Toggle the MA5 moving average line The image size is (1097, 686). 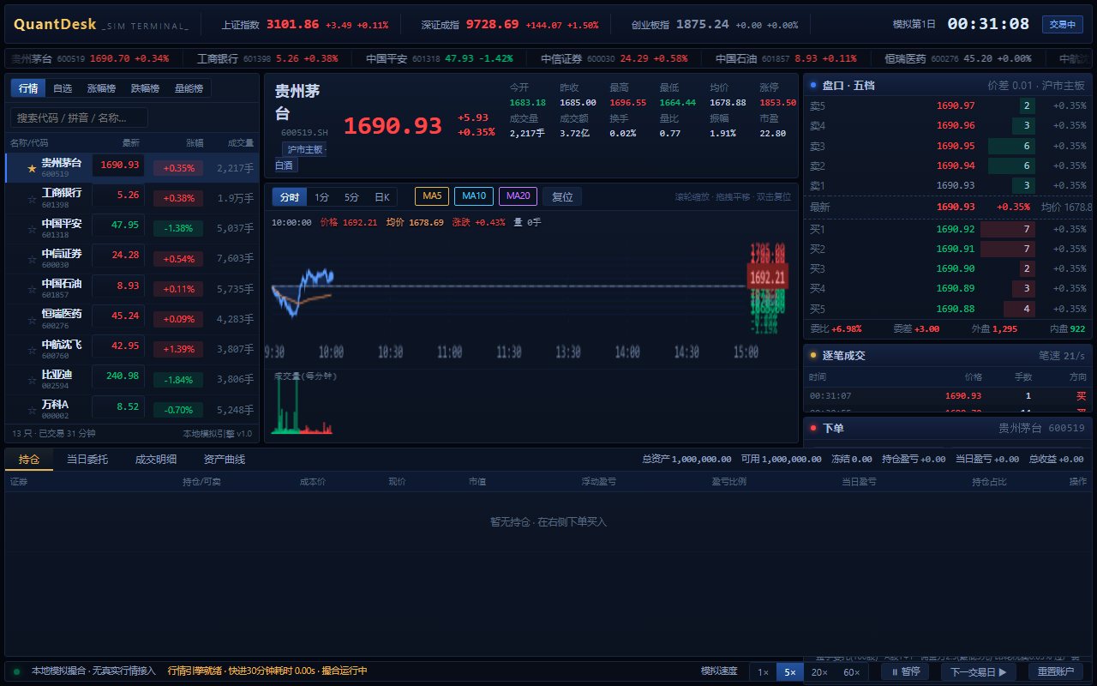tap(432, 196)
